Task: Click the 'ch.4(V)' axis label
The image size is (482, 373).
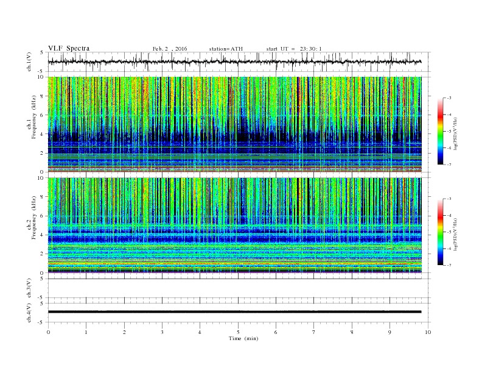Action: pyautogui.click(x=29, y=313)
